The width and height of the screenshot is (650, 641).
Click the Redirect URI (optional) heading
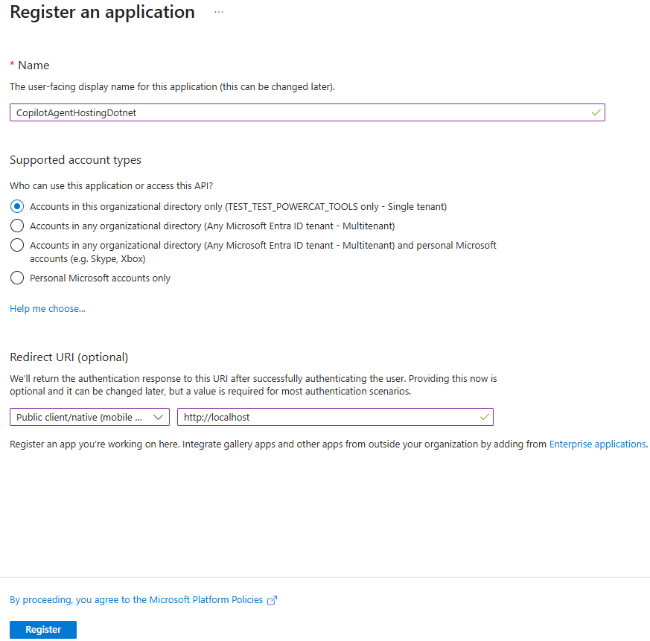click(69, 357)
